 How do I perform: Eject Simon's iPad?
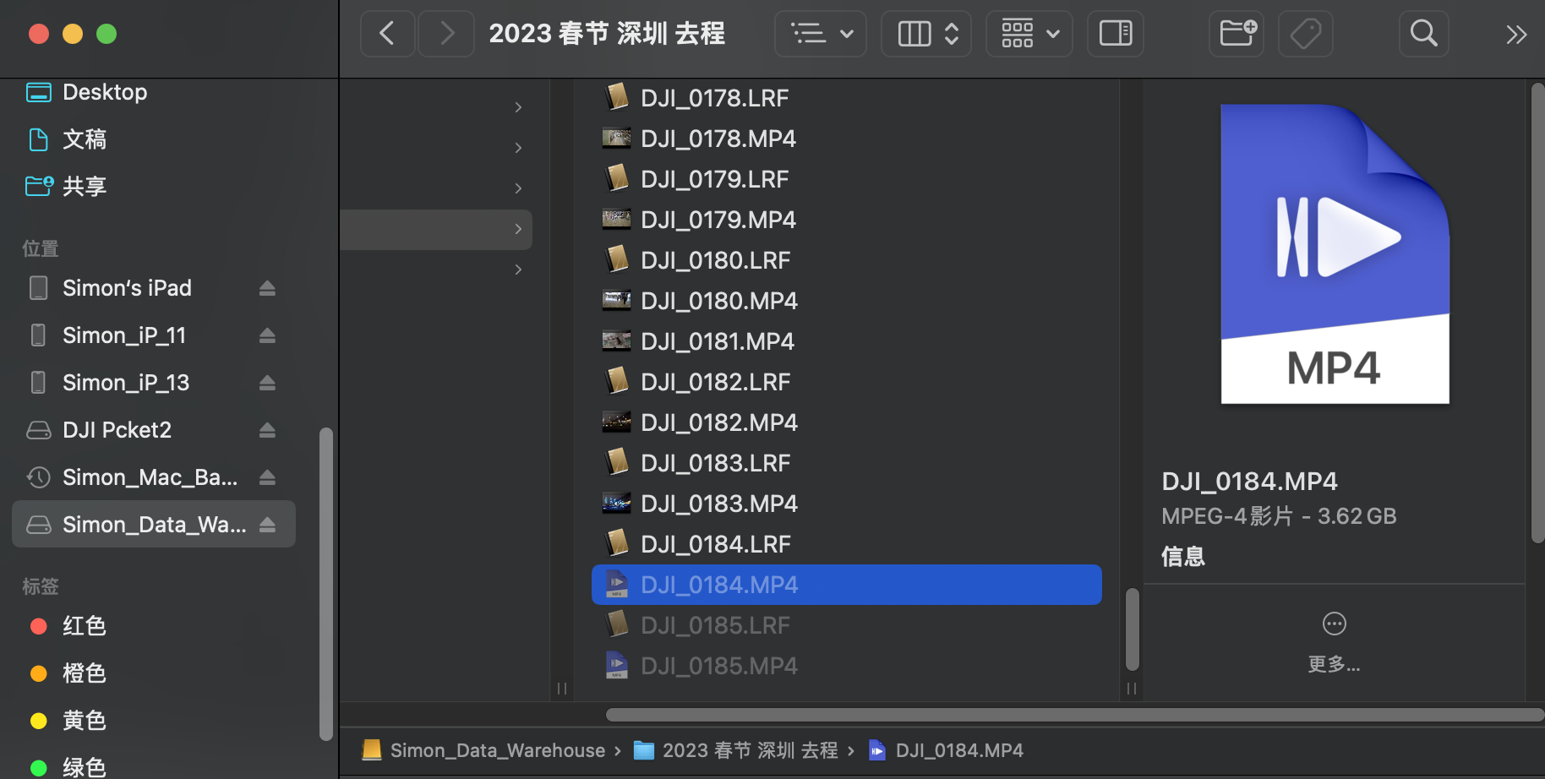coord(268,288)
